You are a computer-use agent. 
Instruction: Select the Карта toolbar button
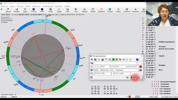25,10
